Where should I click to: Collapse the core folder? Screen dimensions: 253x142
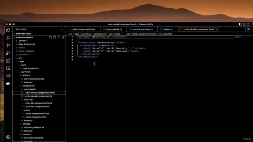tap(39, 65)
